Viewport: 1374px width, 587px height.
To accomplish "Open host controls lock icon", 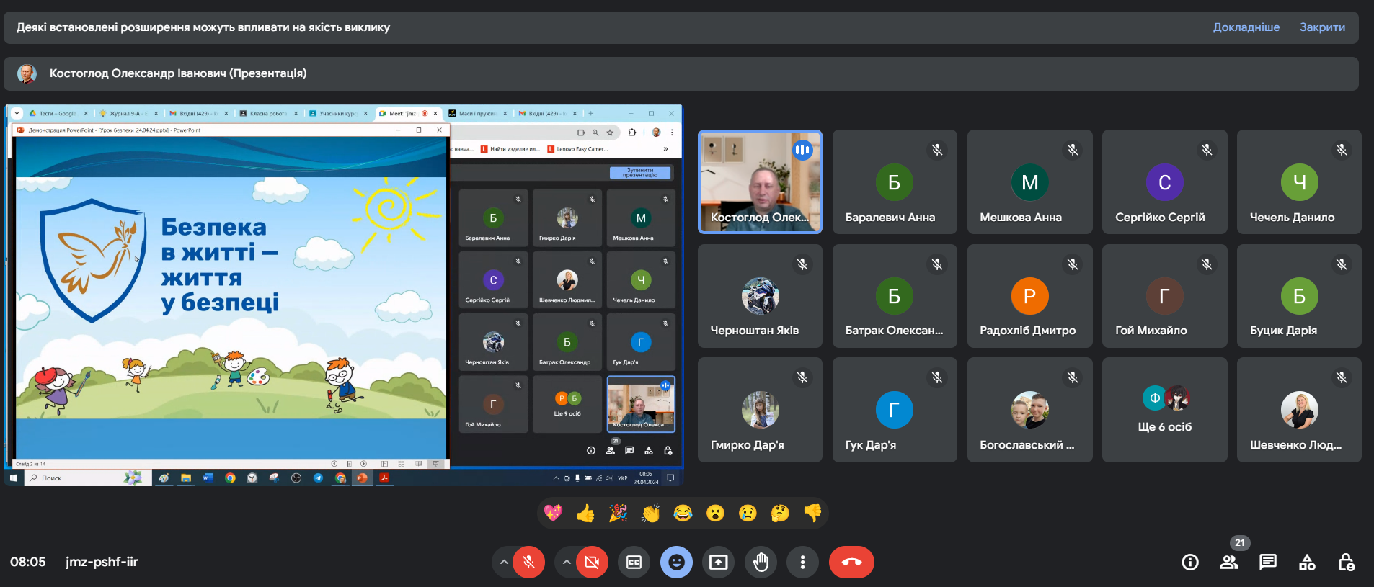I will 1346,563.
